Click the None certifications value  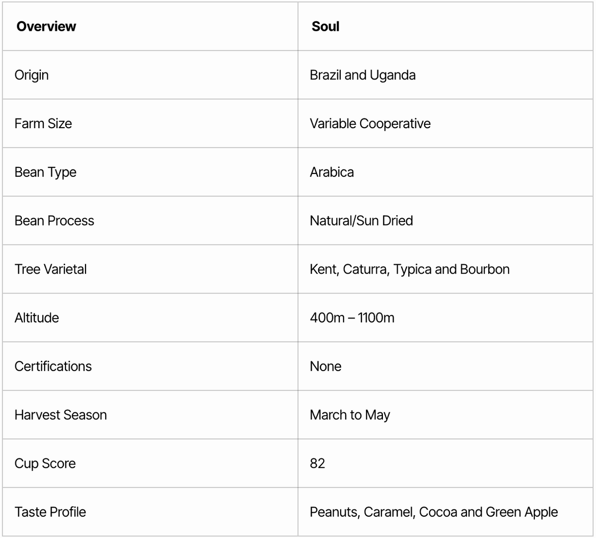(325, 367)
